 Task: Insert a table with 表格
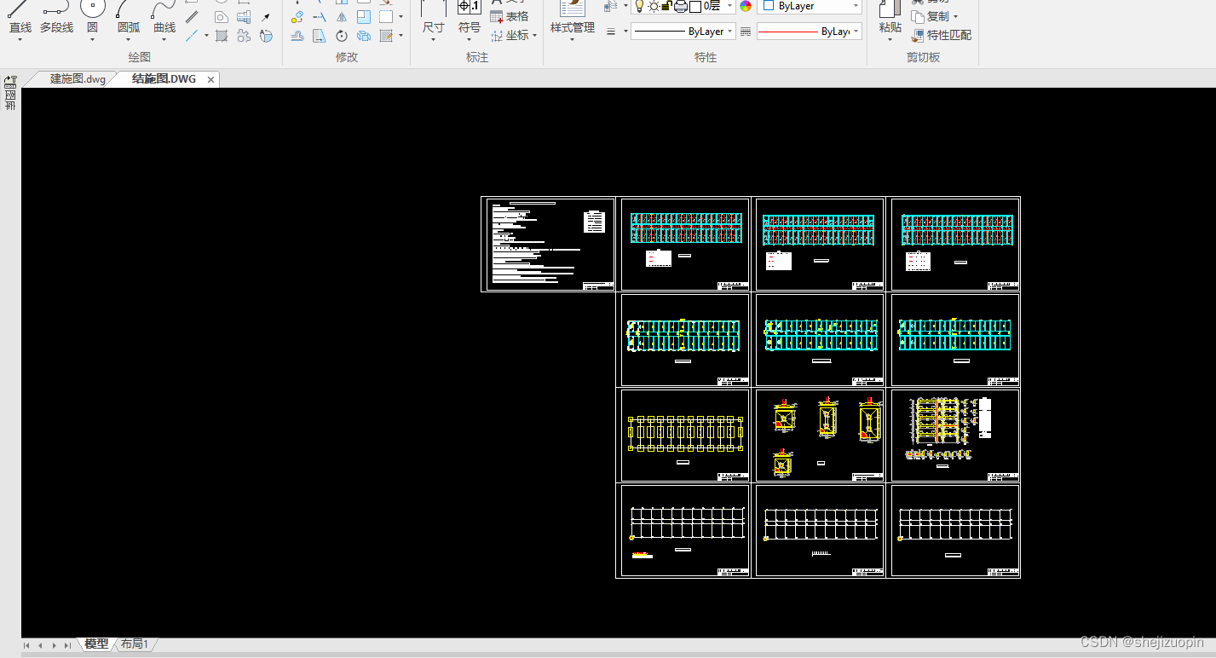coord(510,16)
